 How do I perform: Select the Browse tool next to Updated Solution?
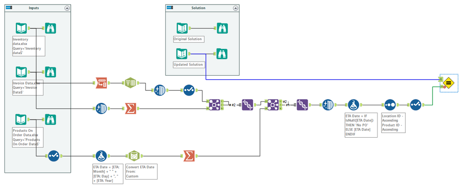click(x=222, y=54)
